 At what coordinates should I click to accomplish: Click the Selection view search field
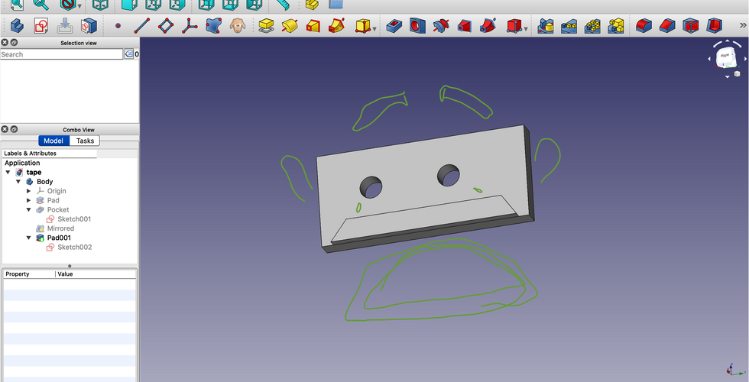[61, 54]
